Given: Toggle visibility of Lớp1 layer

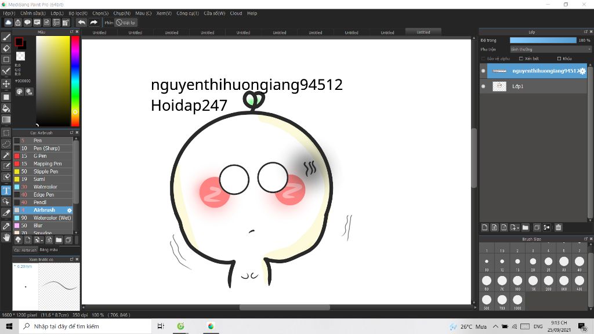Looking at the screenshot, I should point(483,86).
